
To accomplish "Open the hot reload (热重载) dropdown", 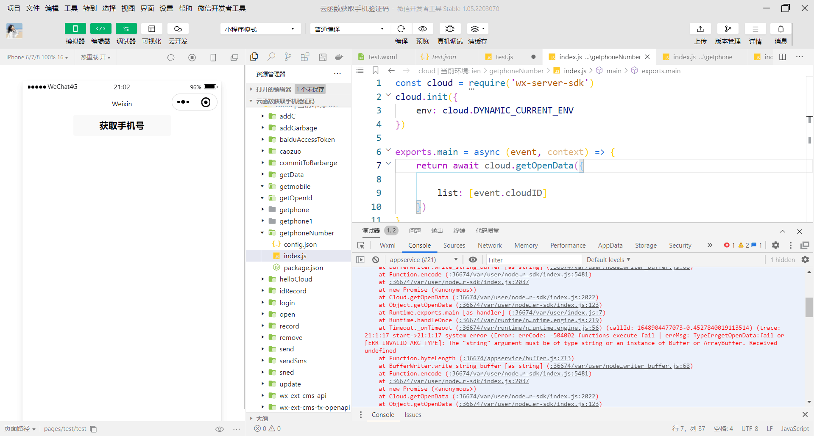I will pyautogui.click(x=96, y=57).
